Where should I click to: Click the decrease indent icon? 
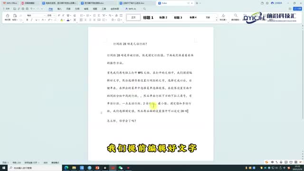[95, 15]
